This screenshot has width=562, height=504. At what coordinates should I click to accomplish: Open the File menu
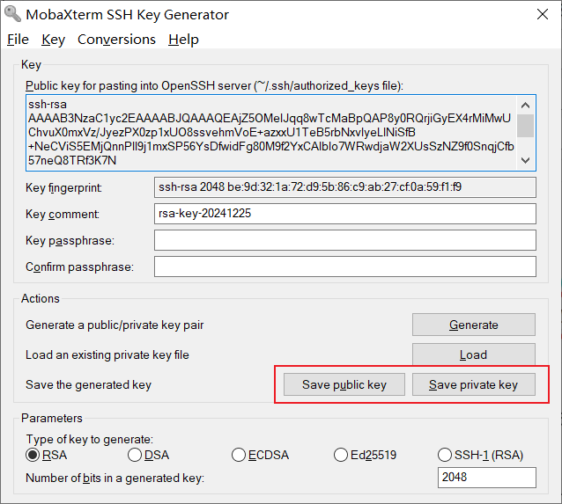[x=18, y=40]
